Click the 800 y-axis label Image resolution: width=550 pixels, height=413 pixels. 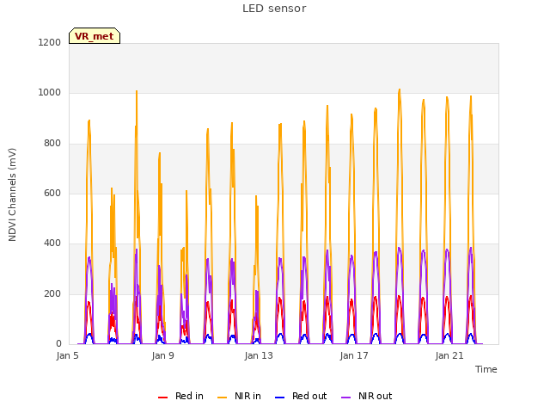click(x=52, y=143)
